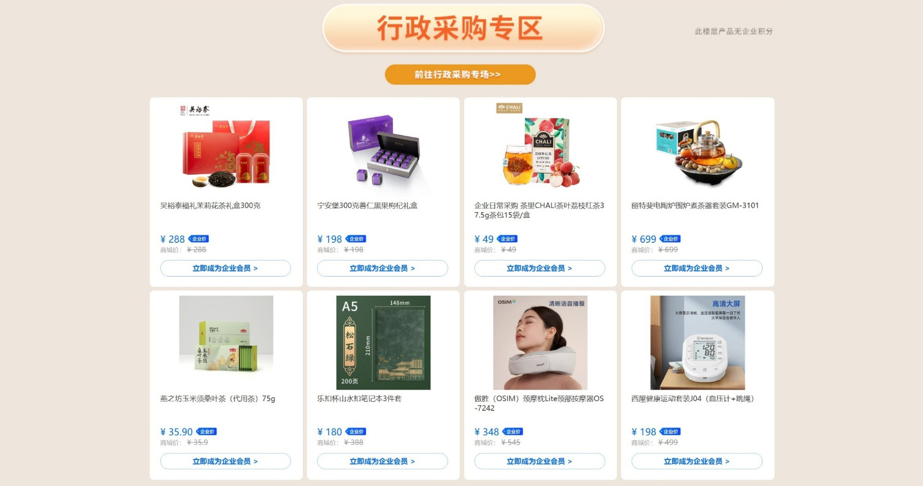Open the 吴裕泰福礼茉莉花茶礼盒300克 title link
Image resolution: width=923 pixels, height=486 pixels.
click(x=211, y=205)
